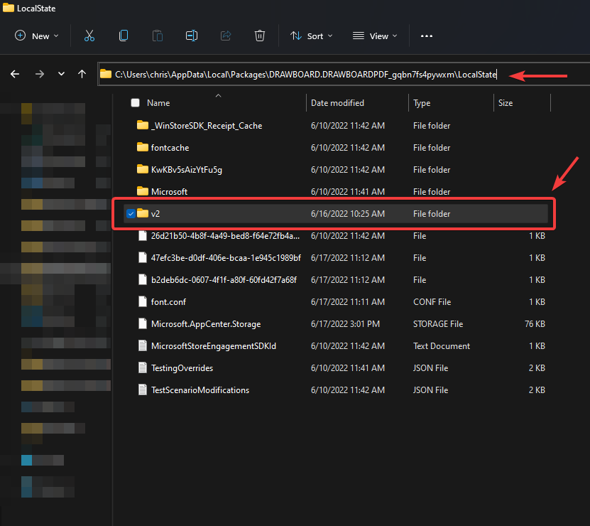Click the CONF File type cell
The width and height of the screenshot is (590, 526).
tap(432, 302)
